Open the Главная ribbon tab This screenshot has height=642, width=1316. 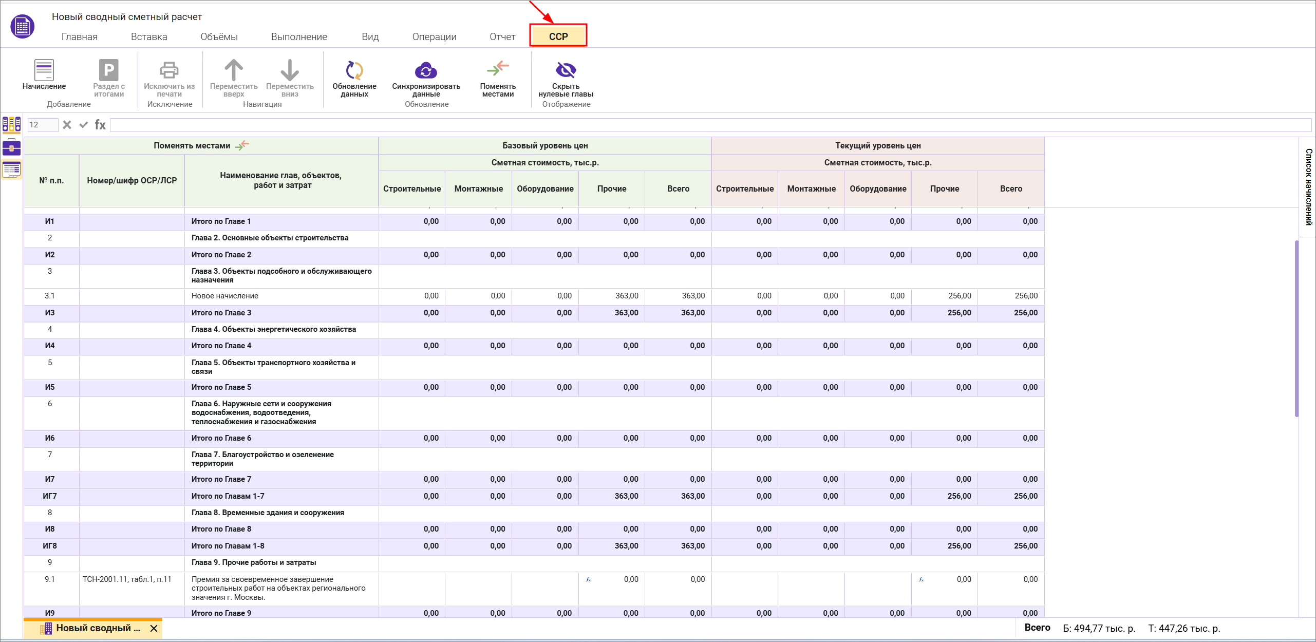click(79, 37)
